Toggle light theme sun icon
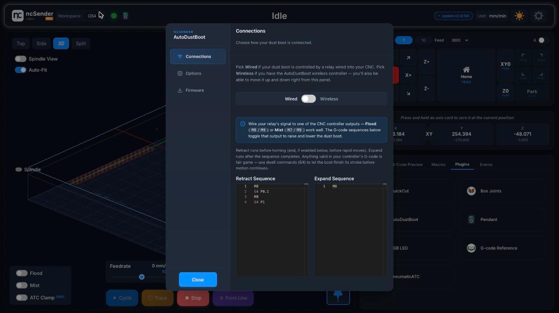 click(519, 16)
